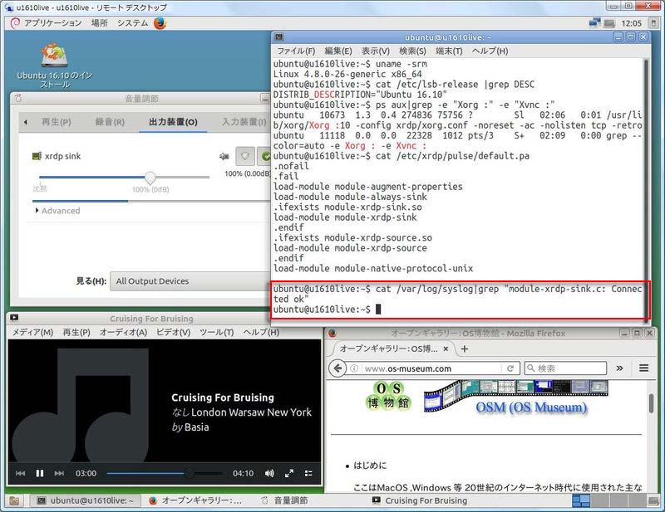
Task: Open the 端末(T) menu in the terminal
Action: tap(449, 51)
